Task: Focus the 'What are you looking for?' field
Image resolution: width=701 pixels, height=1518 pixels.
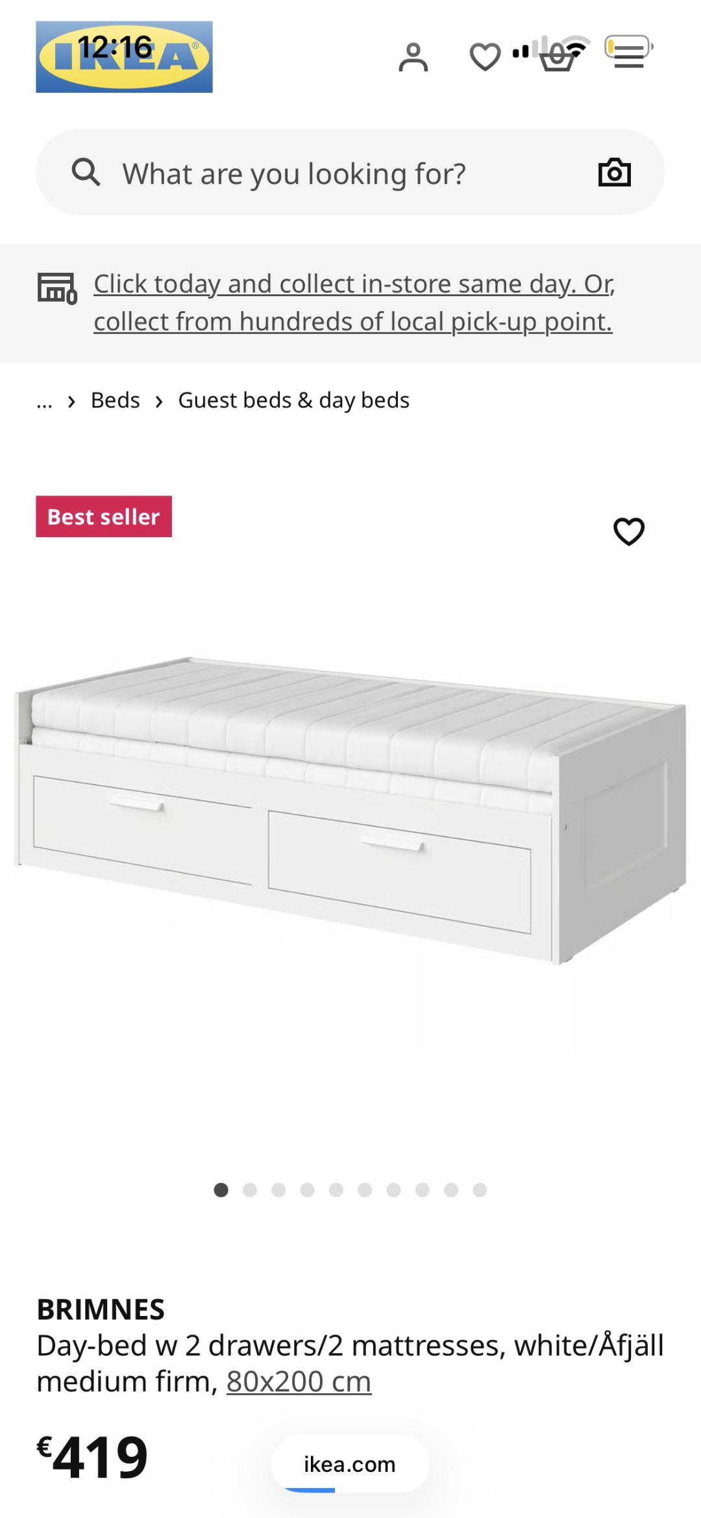Action: click(x=350, y=172)
